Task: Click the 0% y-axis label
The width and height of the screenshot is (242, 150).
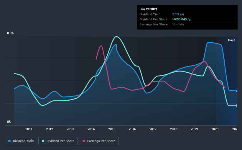Action: [9, 122]
